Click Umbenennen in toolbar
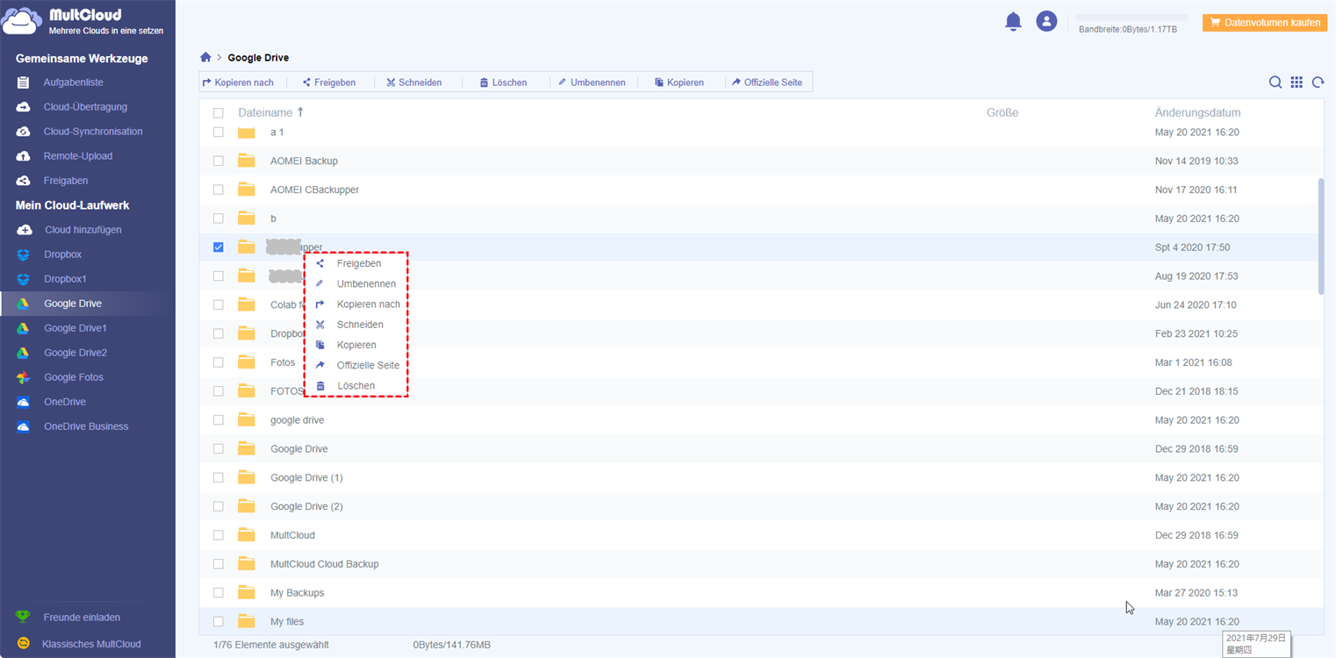 pos(592,82)
